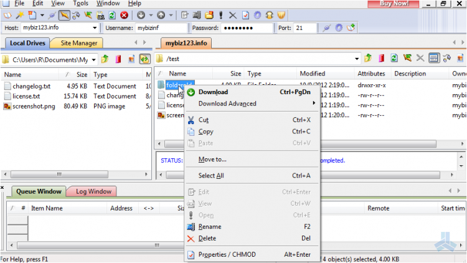Expand the local path dropdown
Image resolution: width=467 pixels, height=263 pixels.
coord(93,59)
